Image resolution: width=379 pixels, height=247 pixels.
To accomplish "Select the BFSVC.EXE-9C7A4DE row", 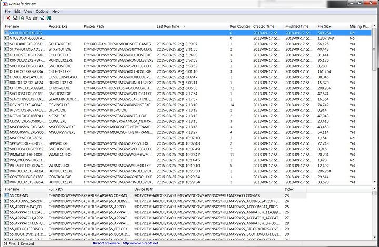I will pos(187,110).
